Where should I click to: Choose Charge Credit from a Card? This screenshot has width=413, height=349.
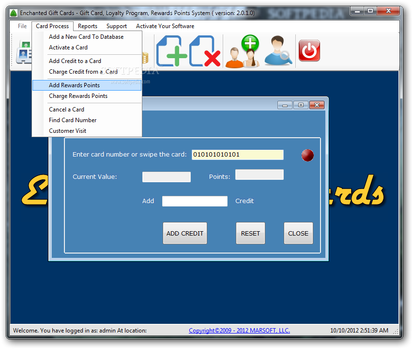(x=87, y=72)
